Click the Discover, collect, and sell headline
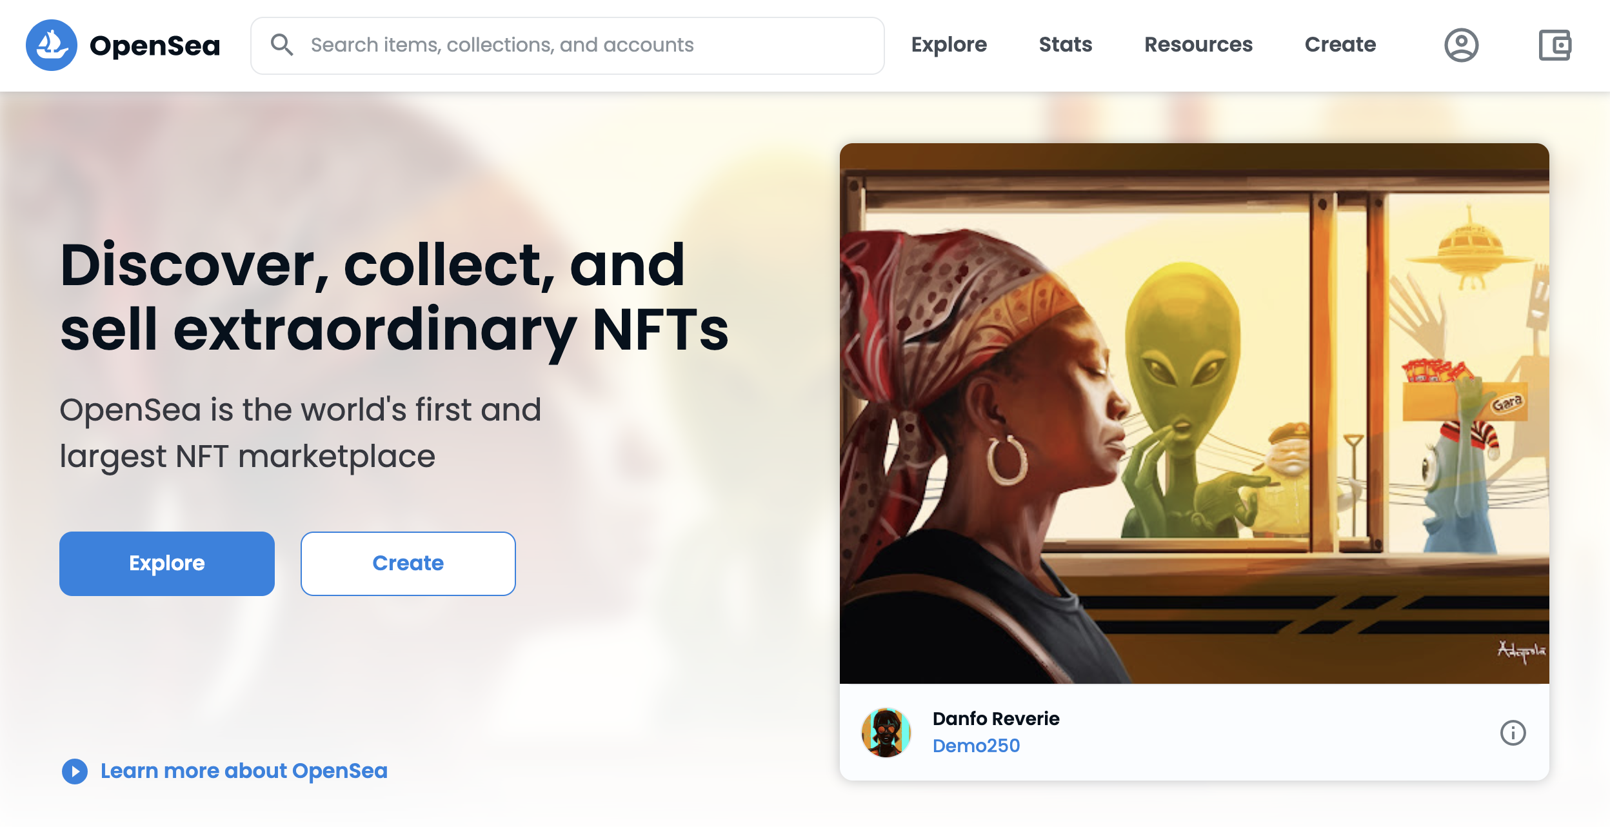 point(394,297)
